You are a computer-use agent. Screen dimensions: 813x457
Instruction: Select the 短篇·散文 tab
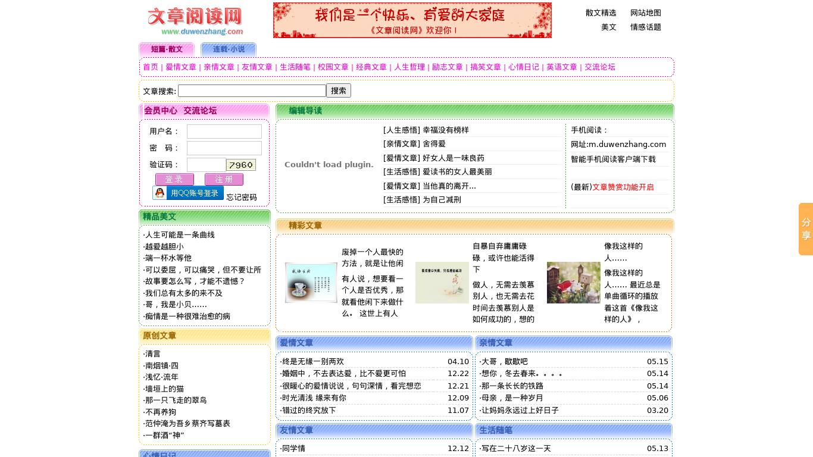pos(167,49)
